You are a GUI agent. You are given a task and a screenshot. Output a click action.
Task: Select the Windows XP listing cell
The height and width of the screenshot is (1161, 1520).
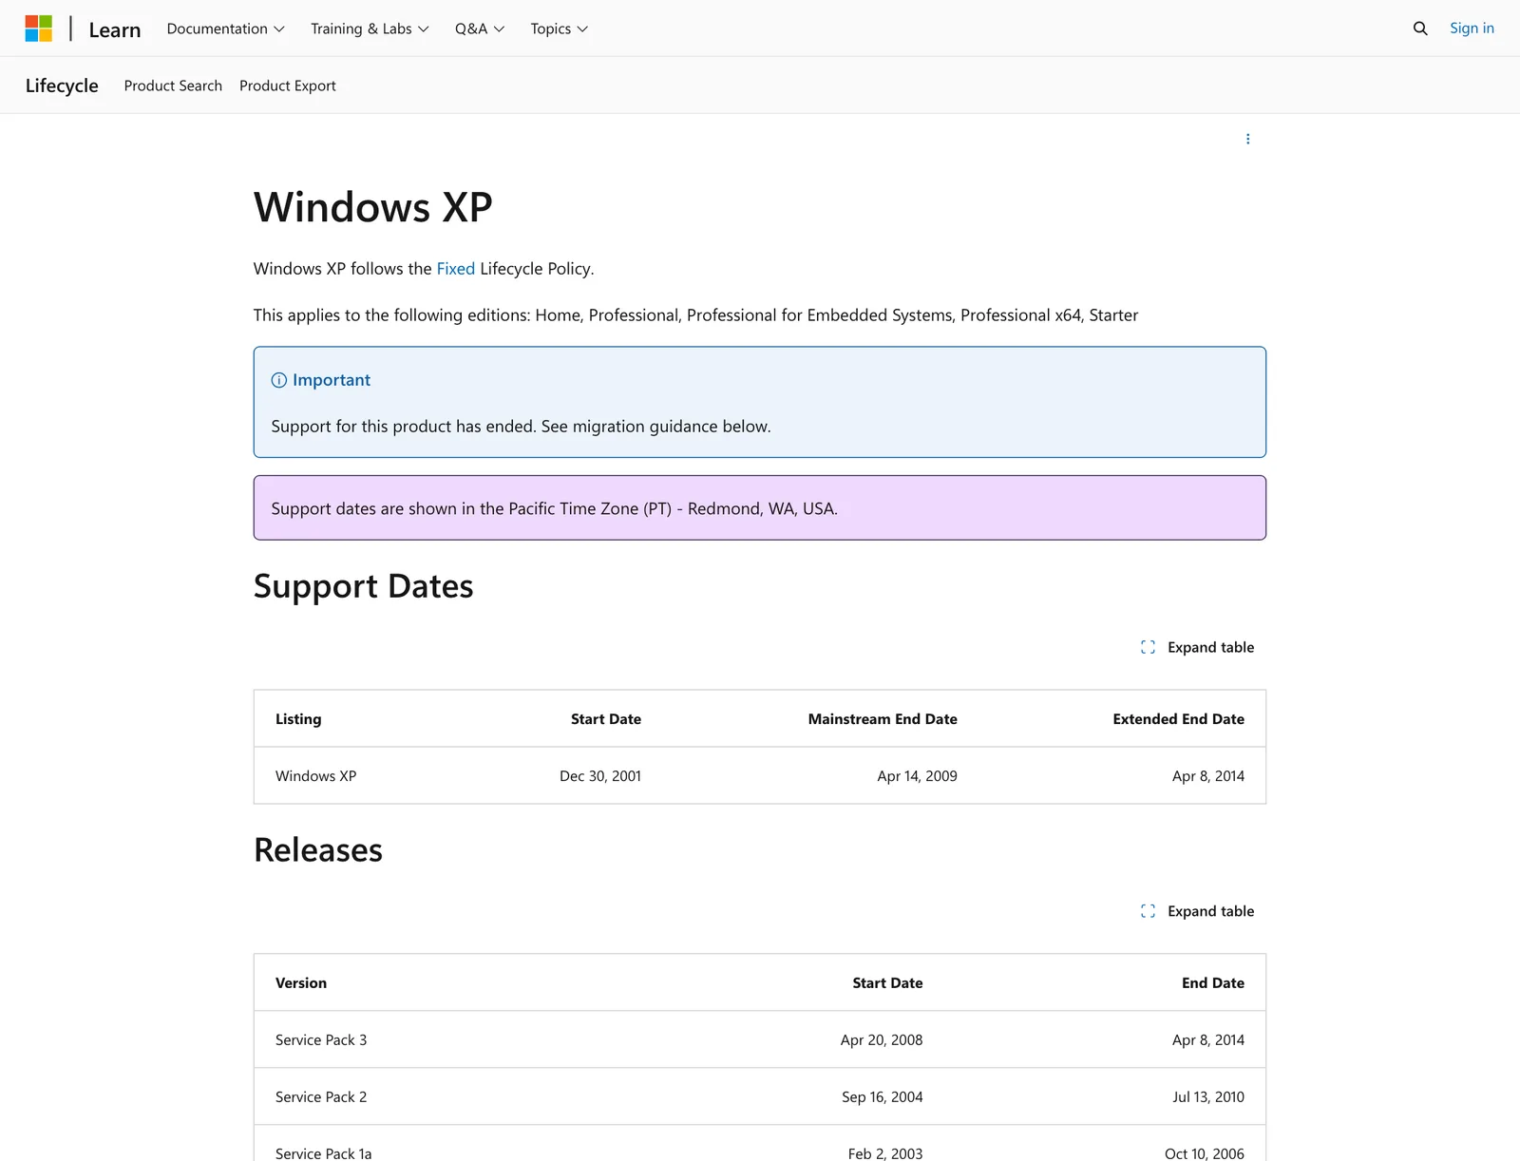(316, 776)
